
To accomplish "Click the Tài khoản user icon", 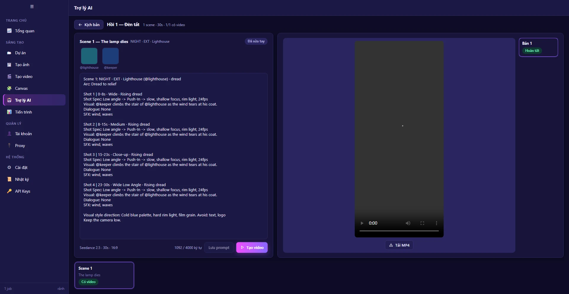I will [9, 134].
